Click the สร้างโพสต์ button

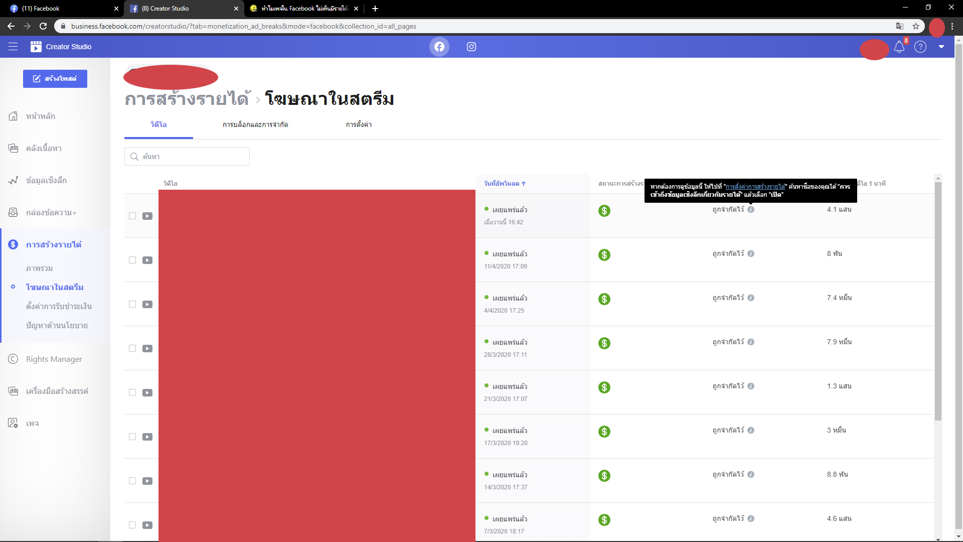click(x=55, y=79)
